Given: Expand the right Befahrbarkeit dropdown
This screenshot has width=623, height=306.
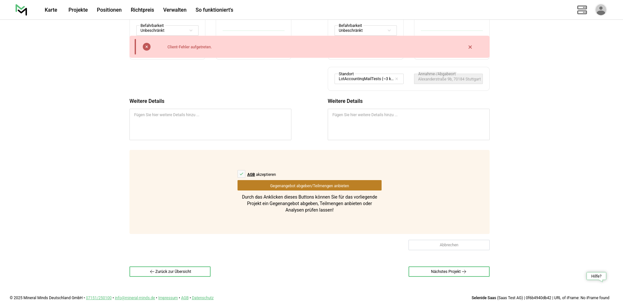Looking at the screenshot, I should point(365,31).
